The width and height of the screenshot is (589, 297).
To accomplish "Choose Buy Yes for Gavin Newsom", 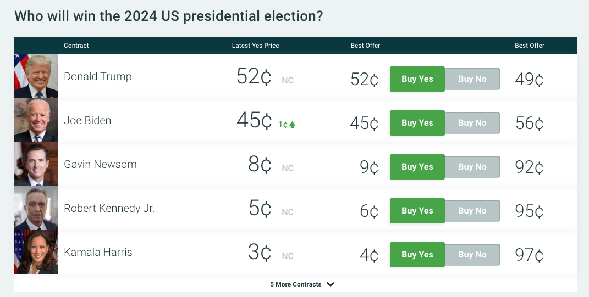I will (x=417, y=167).
